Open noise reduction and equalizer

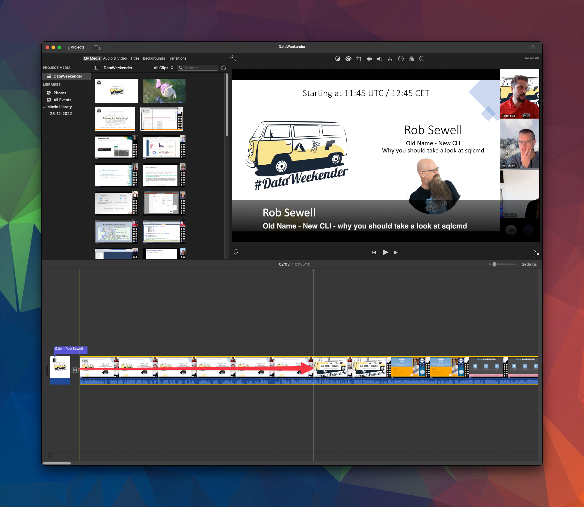[x=390, y=59]
